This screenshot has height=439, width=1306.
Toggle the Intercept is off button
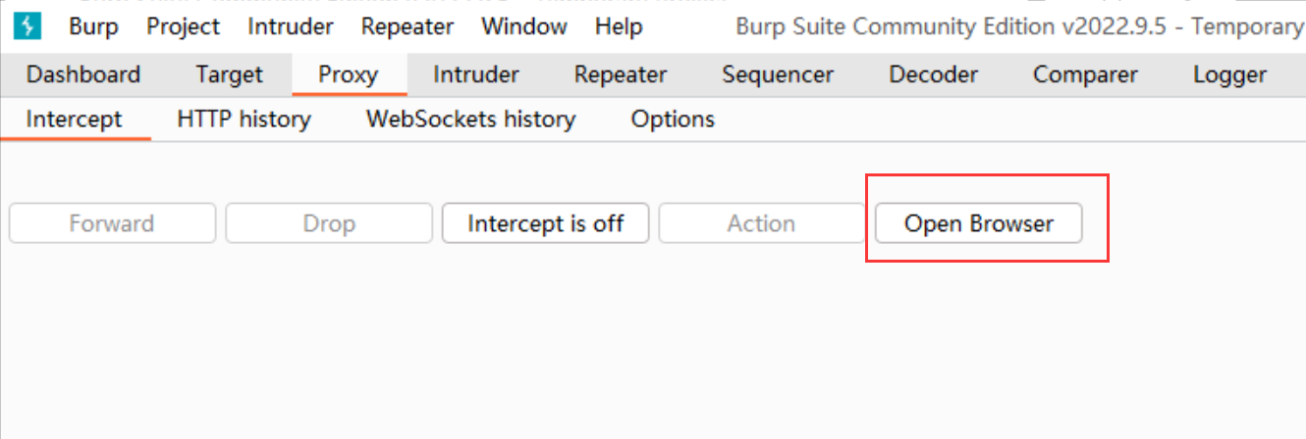coord(546,223)
